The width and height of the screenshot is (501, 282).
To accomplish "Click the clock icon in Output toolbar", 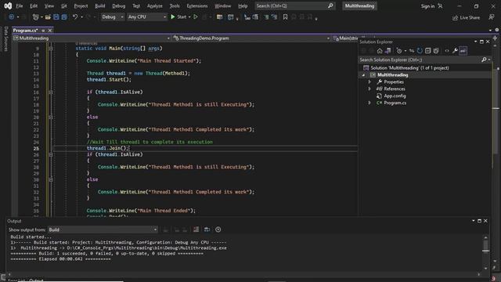I will point(218,230).
